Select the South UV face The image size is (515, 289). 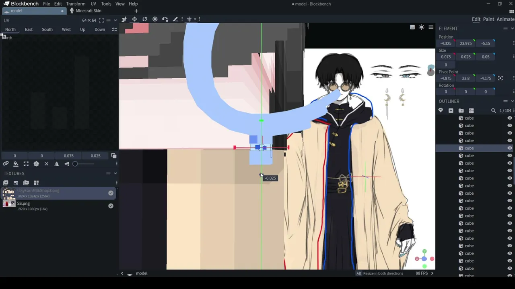[x=47, y=29]
